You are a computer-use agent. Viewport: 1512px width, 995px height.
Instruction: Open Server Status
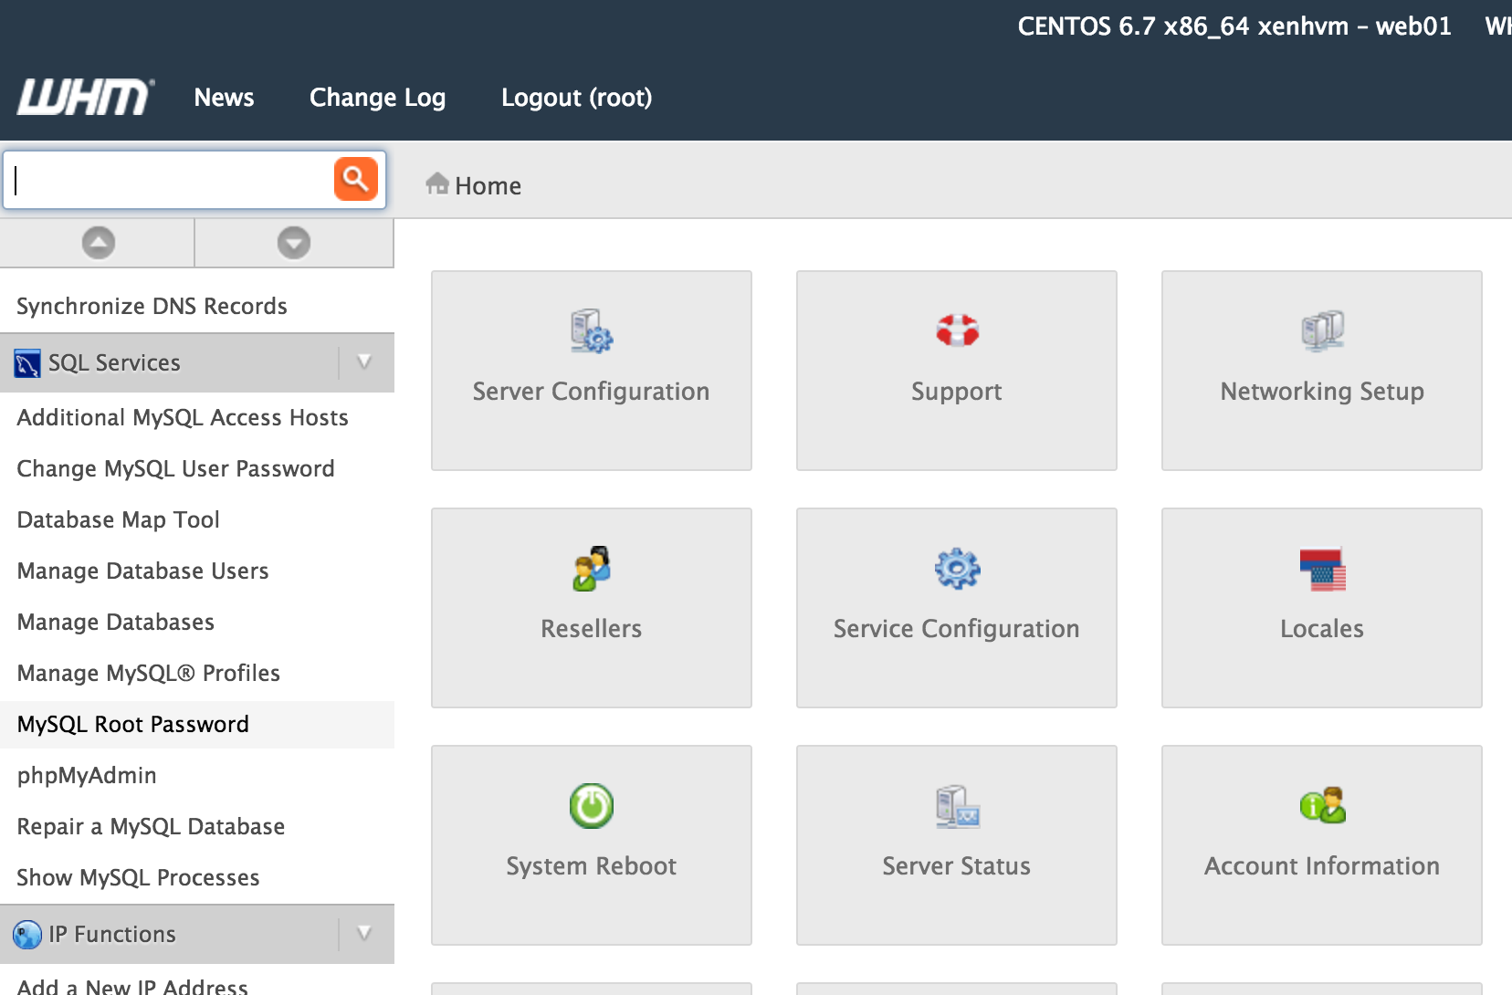click(x=956, y=844)
